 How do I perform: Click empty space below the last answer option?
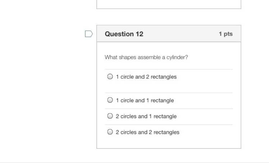coord(169,143)
